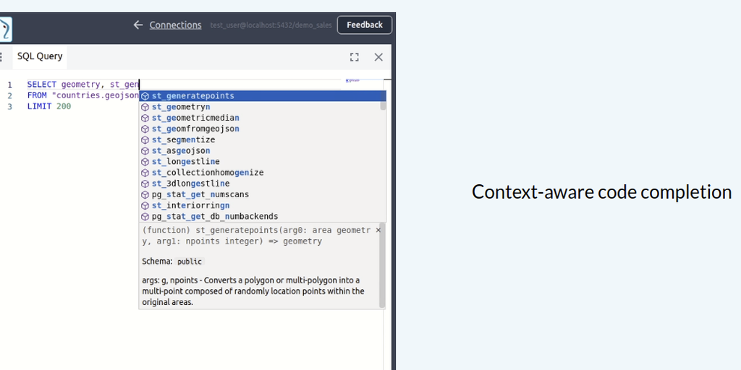Screen dimensions: 741x370
Task: Click LIMIT 200 on line 3
Action: [49, 106]
